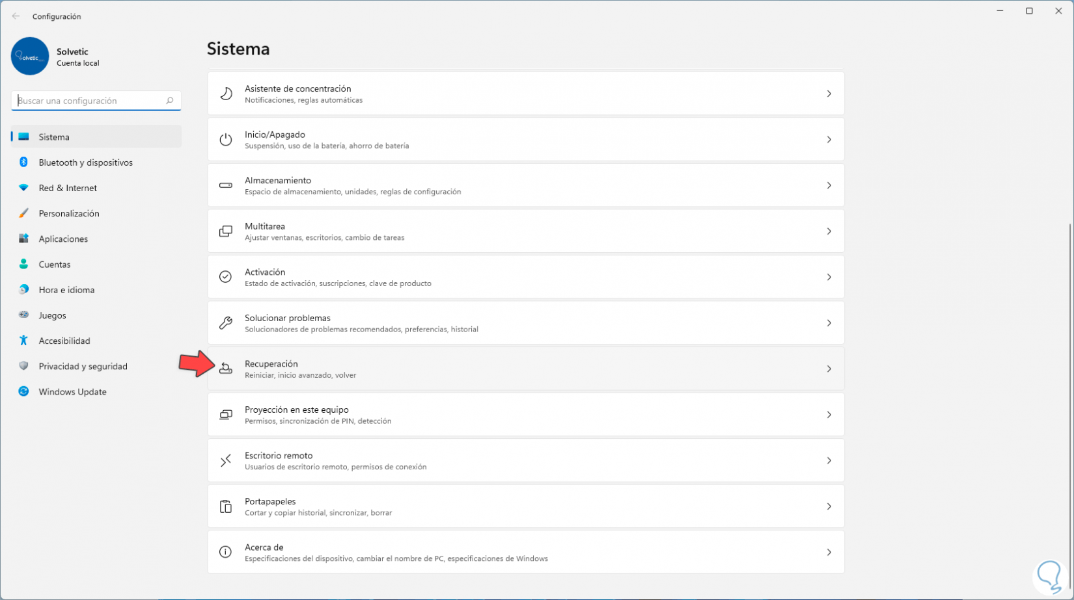Go to Windows Update section
Viewport: 1074px width, 600px height.
tap(72, 392)
